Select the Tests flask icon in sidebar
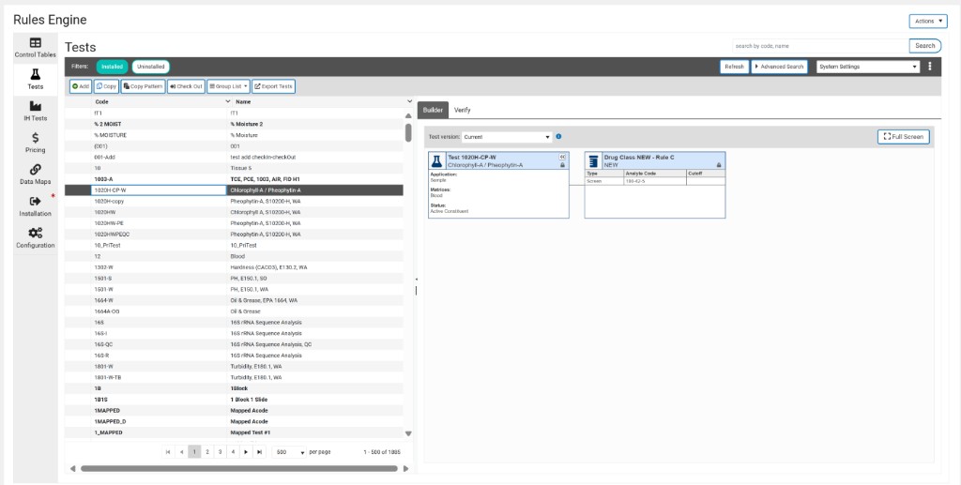This screenshot has height=485, width=961. pos(35,75)
